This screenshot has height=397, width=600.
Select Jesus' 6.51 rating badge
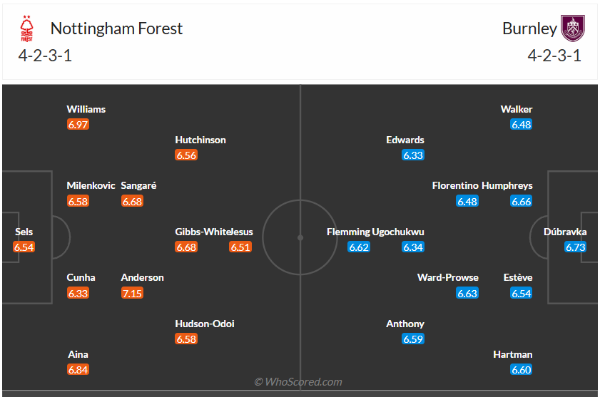coord(240,247)
